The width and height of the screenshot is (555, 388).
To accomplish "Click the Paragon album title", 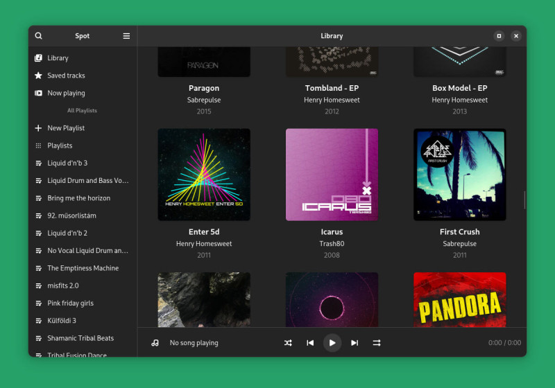I will [204, 88].
